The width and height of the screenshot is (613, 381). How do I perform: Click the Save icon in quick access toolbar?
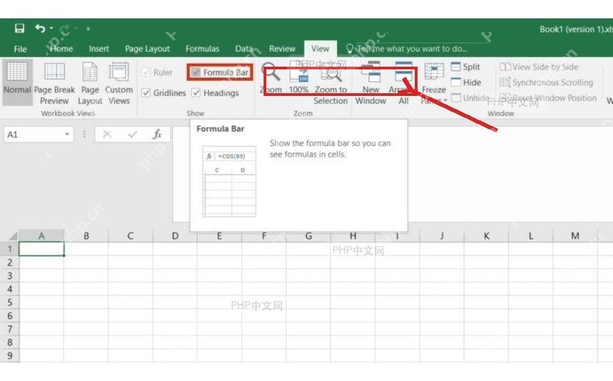click(x=19, y=28)
